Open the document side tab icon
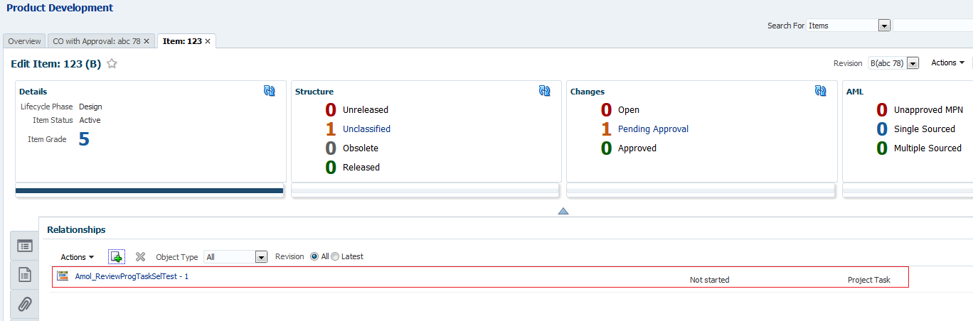Screen dimensions: 973x321 (x=25, y=274)
